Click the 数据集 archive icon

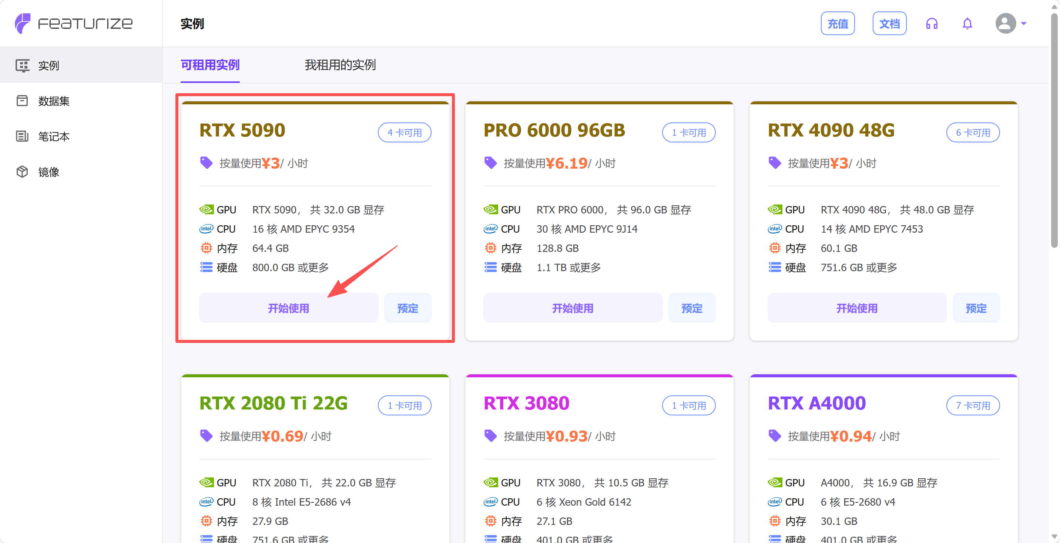pos(22,101)
